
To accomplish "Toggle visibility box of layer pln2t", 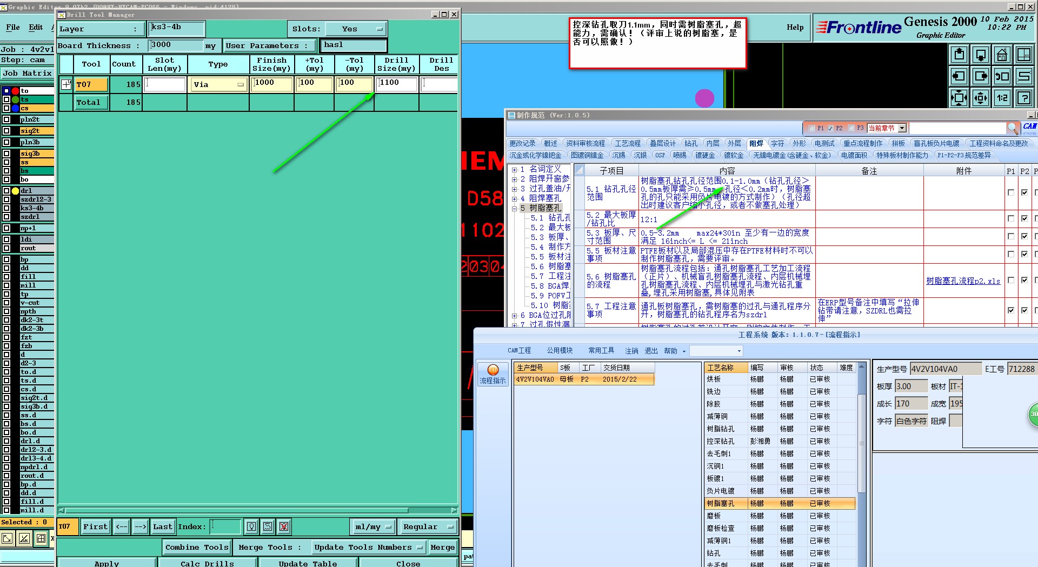I will point(6,119).
